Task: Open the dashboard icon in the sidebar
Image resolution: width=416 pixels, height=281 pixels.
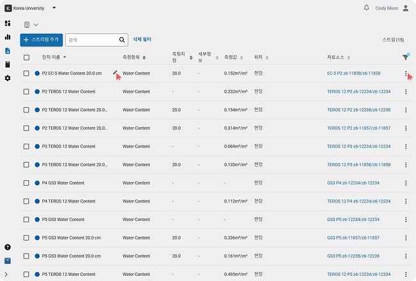Action: coord(8,24)
